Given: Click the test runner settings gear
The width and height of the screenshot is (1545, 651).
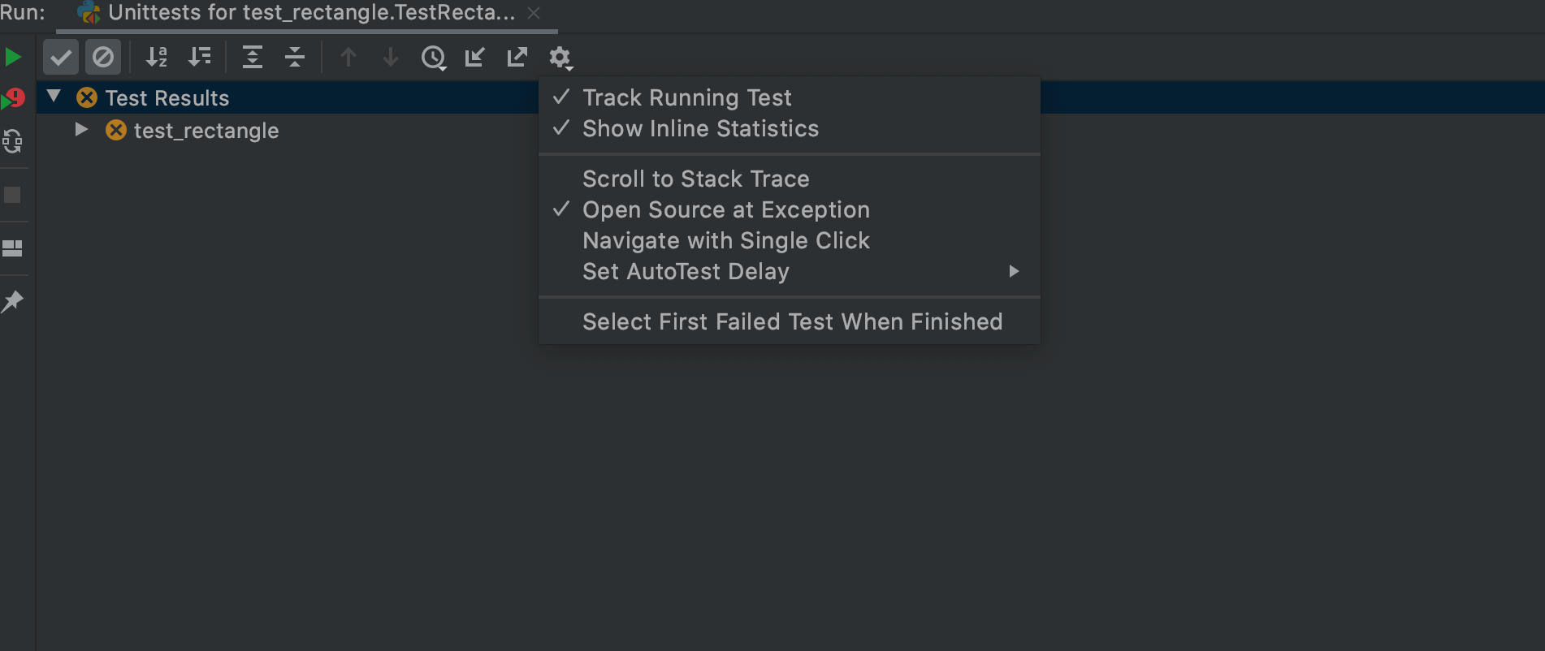Looking at the screenshot, I should (560, 58).
